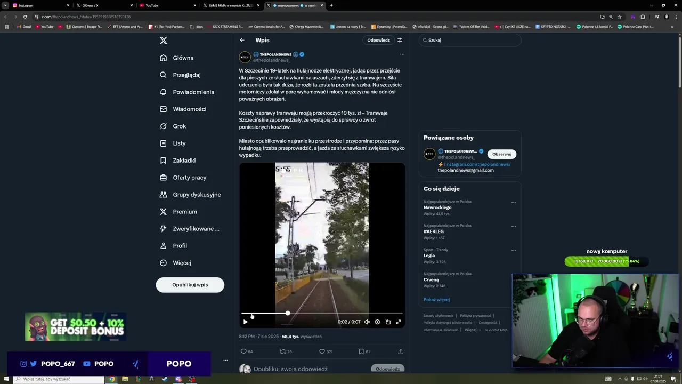Click the @thepolandnews_ handle on post

click(271, 60)
